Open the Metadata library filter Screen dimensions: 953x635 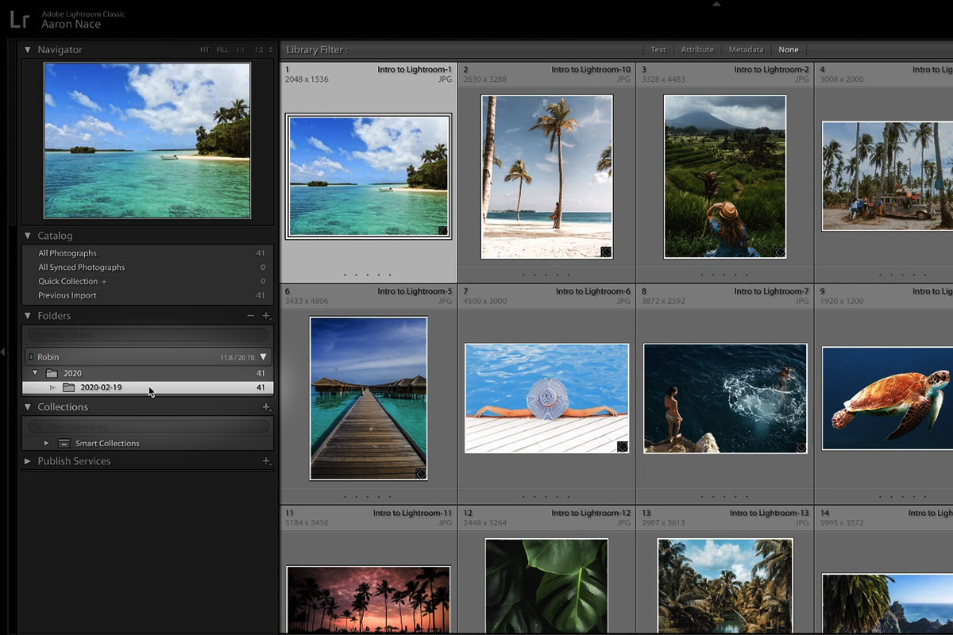coord(746,50)
